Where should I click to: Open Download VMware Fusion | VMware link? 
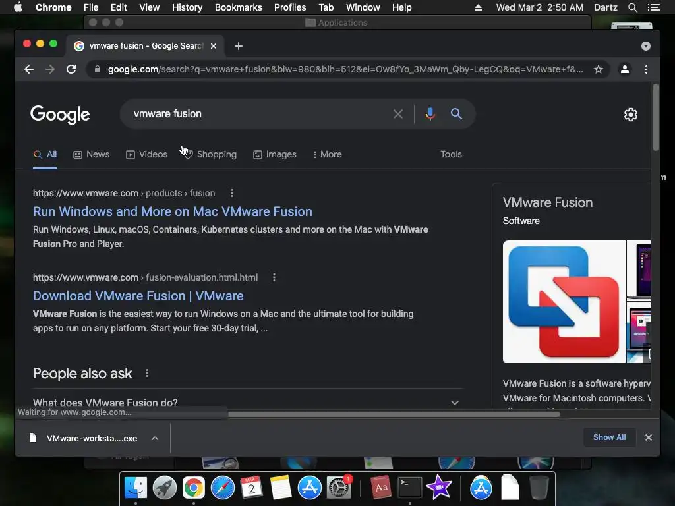tap(138, 296)
